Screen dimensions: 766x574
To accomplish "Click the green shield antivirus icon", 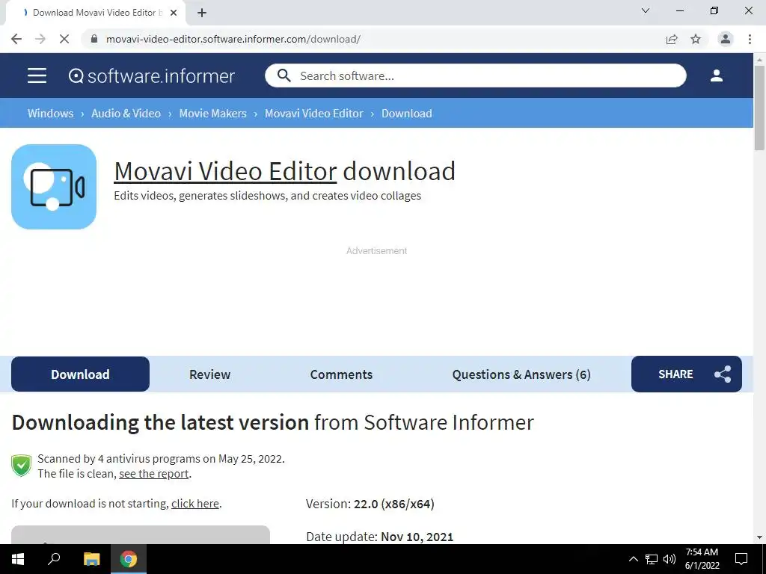I will [x=22, y=466].
